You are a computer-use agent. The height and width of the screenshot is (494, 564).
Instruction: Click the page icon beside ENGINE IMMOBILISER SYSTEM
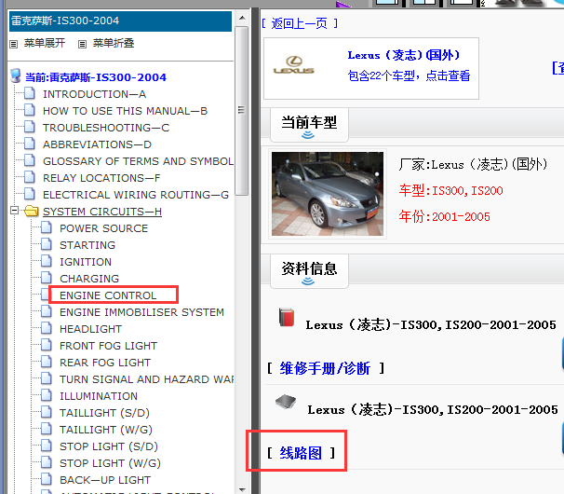(x=47, y=311)
